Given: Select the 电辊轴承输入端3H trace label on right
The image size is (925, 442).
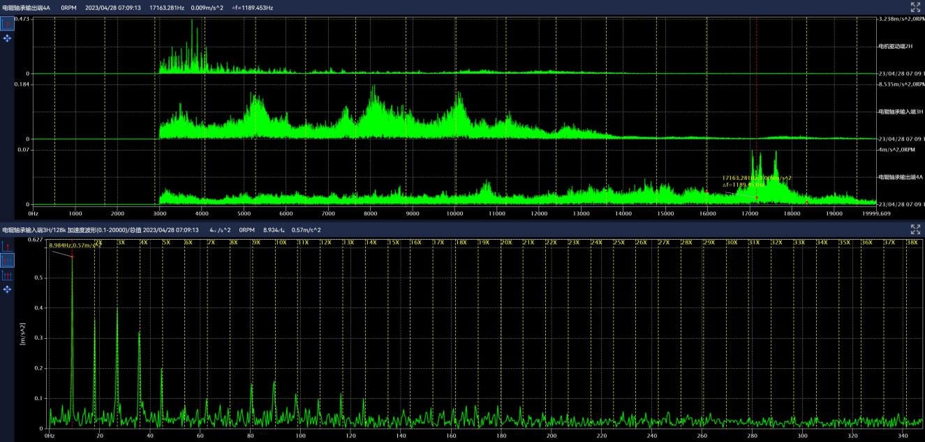Looking at the screenshot, I should tap(900, 112).
